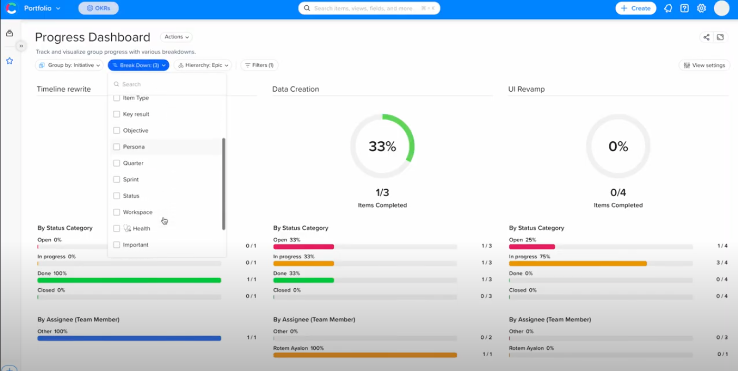Open the Portfolio workspace dropdown
The height and width of the screenshot is (371, 738).
[42, 8]
